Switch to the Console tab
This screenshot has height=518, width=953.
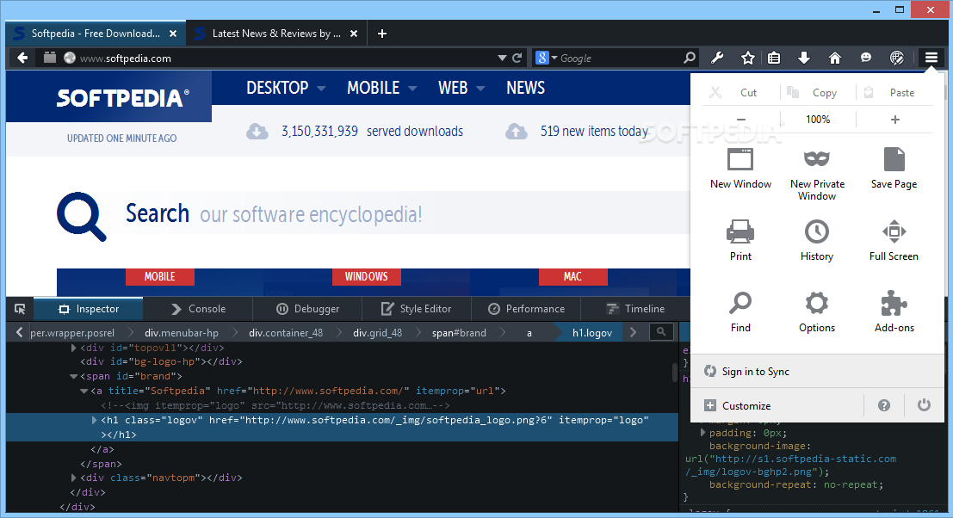[x=198, y=309]
